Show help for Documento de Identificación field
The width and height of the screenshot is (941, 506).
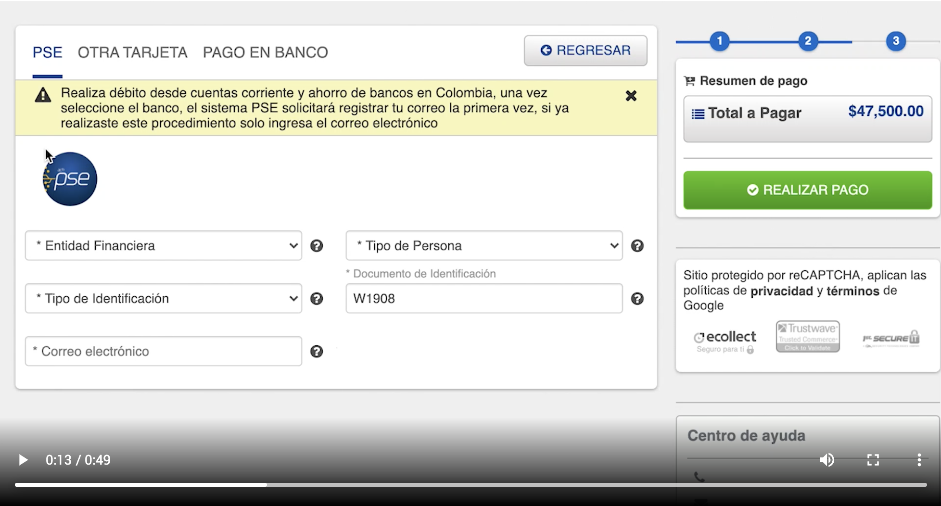637,299
